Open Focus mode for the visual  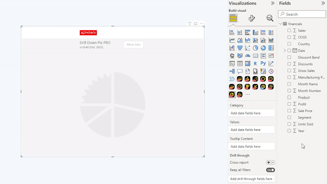[x=196, y=24]
